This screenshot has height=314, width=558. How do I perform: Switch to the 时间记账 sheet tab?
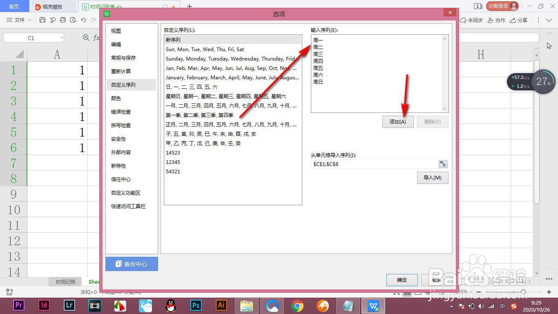(x=65, y=282)
